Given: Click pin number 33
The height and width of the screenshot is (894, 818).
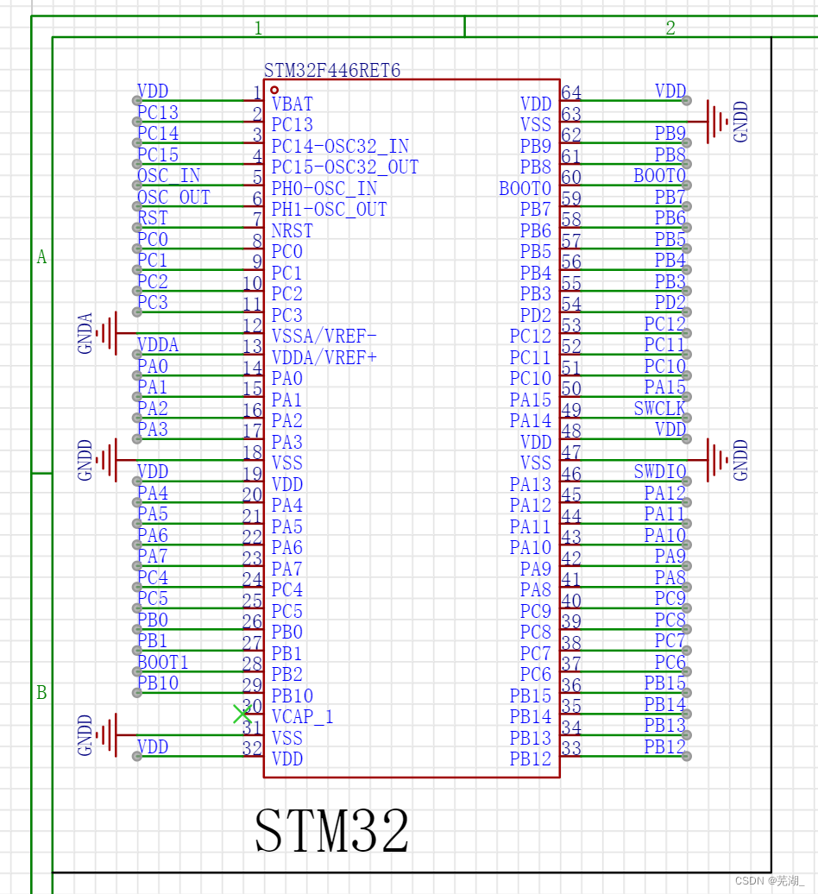Looking at the screenshot, I should pos(571,748).
